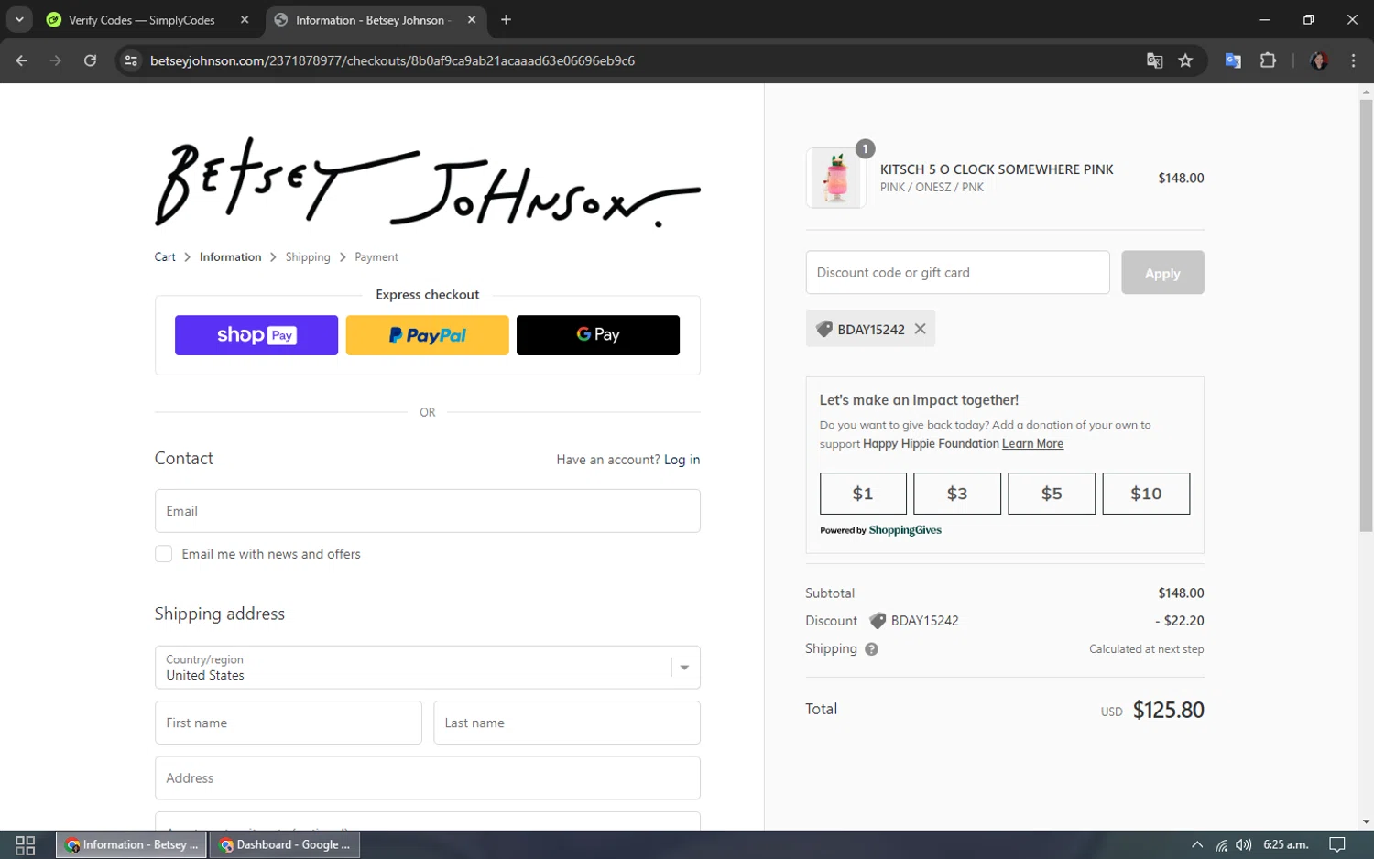This screenshot has height=859, width=1374.
Task: Close the Verify Codes tab
Action: click(245, 19)
